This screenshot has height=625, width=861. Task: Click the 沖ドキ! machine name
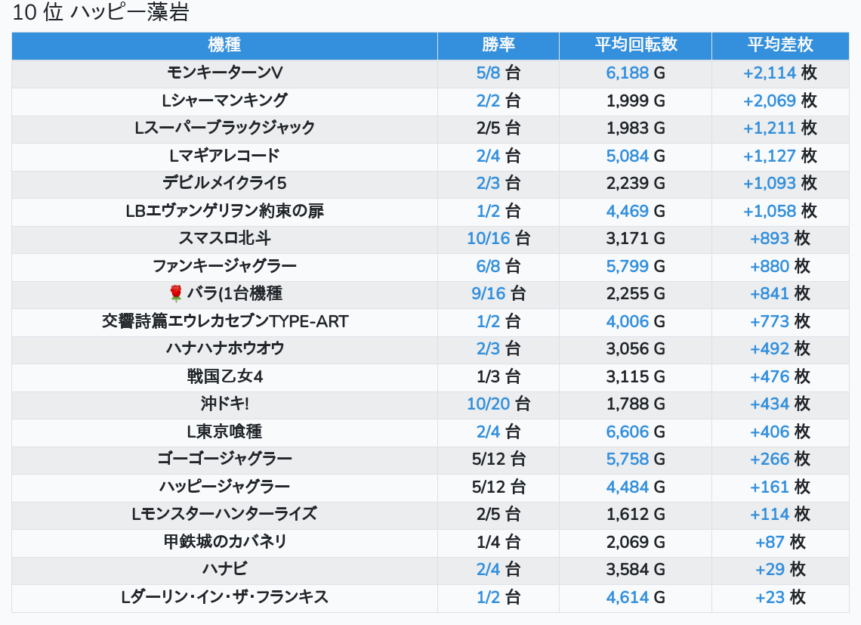point(224,404)
